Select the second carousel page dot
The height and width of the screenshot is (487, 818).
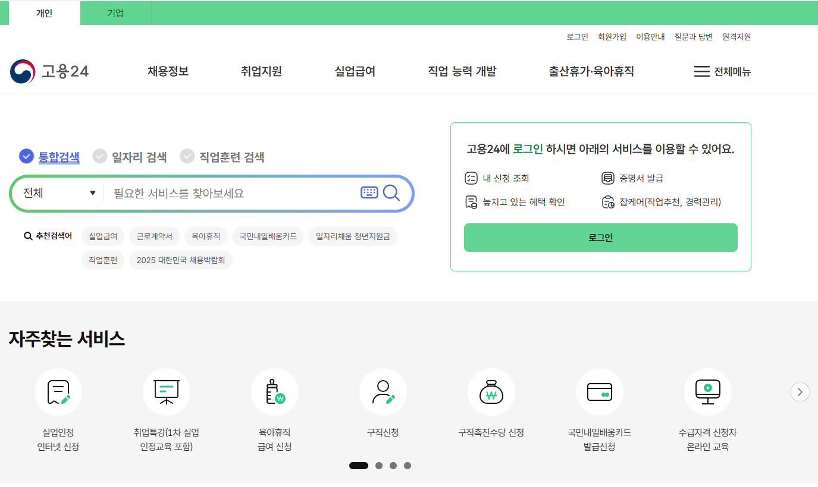point(378,466)
